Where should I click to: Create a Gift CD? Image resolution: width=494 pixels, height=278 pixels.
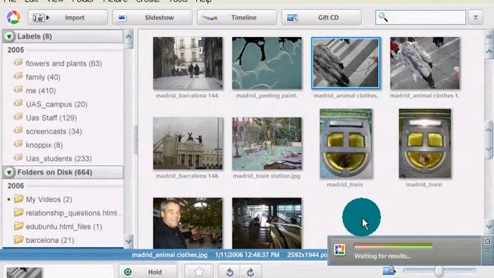point(322,18)
